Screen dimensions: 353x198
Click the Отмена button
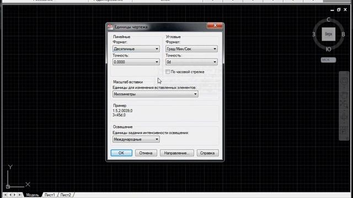tap(146, 153)
